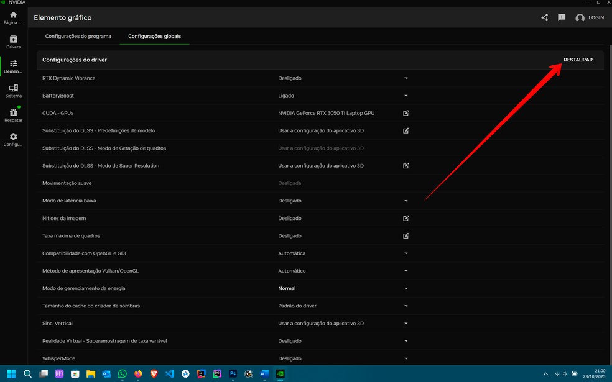Edit the CUDA - GPUs setting
The width and height of the screenshot is (612, 382).
coord(406,114)
